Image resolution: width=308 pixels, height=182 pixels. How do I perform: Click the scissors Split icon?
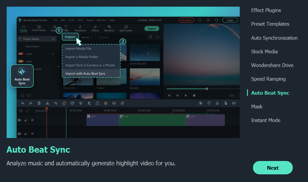point(47,103)
